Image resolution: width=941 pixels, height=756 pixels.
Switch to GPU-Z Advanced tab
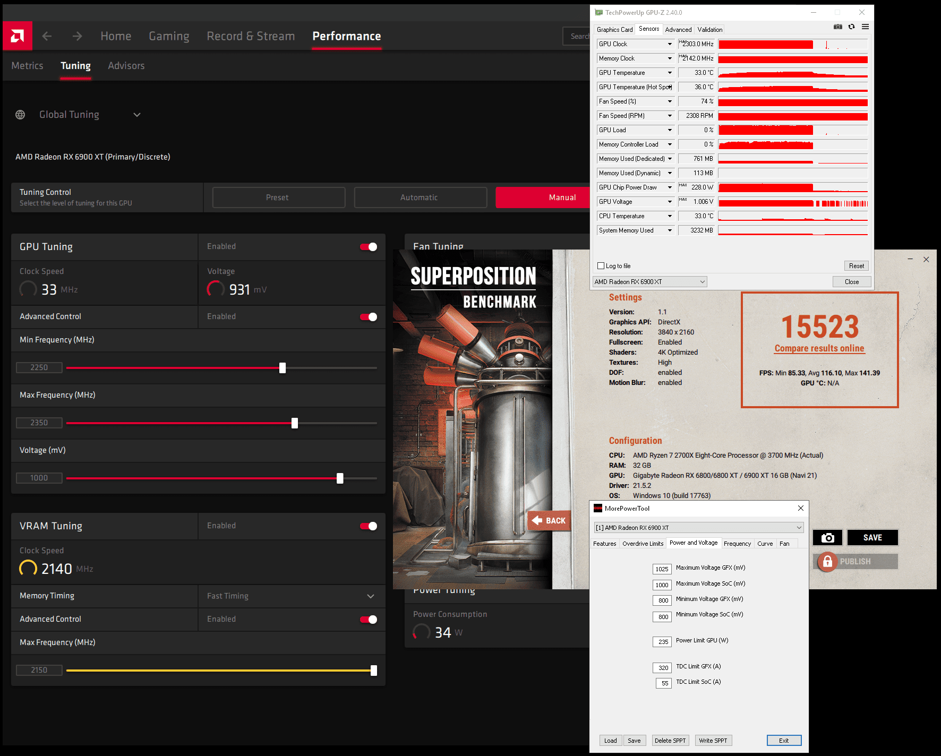tap(678, 30)
